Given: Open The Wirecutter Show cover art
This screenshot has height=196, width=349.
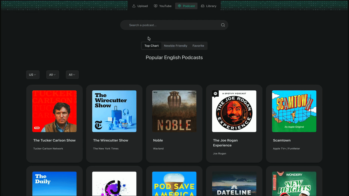Looking at the screenshot, I should tap(114, 111).
